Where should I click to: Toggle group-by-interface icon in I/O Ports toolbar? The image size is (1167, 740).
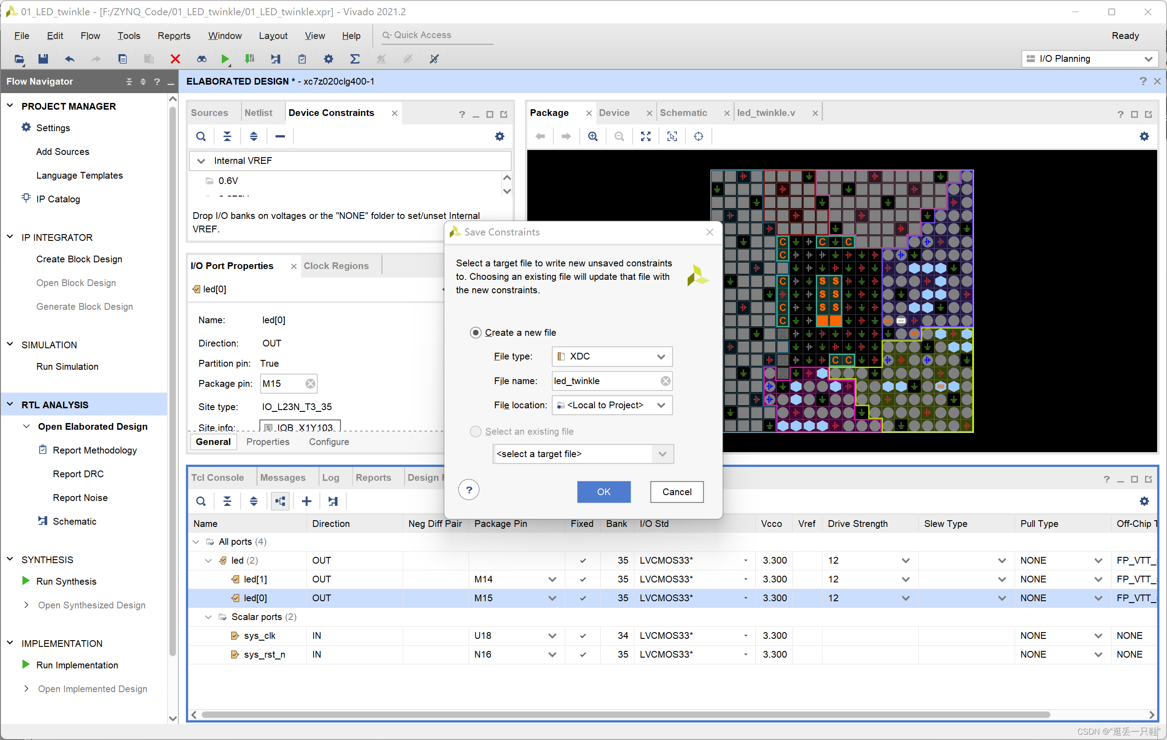click(280, 501)
